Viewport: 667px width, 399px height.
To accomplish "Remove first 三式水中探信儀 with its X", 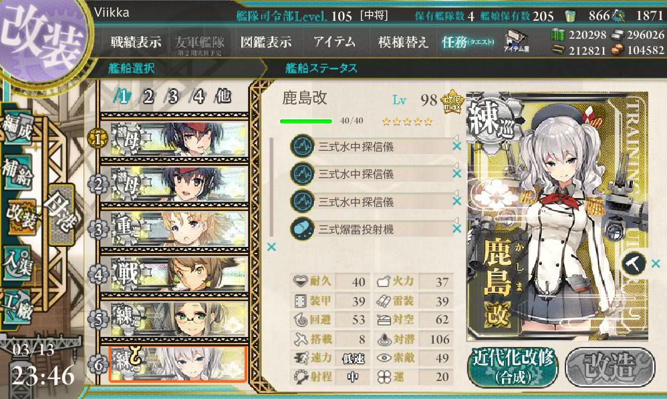I will (457, 146).
